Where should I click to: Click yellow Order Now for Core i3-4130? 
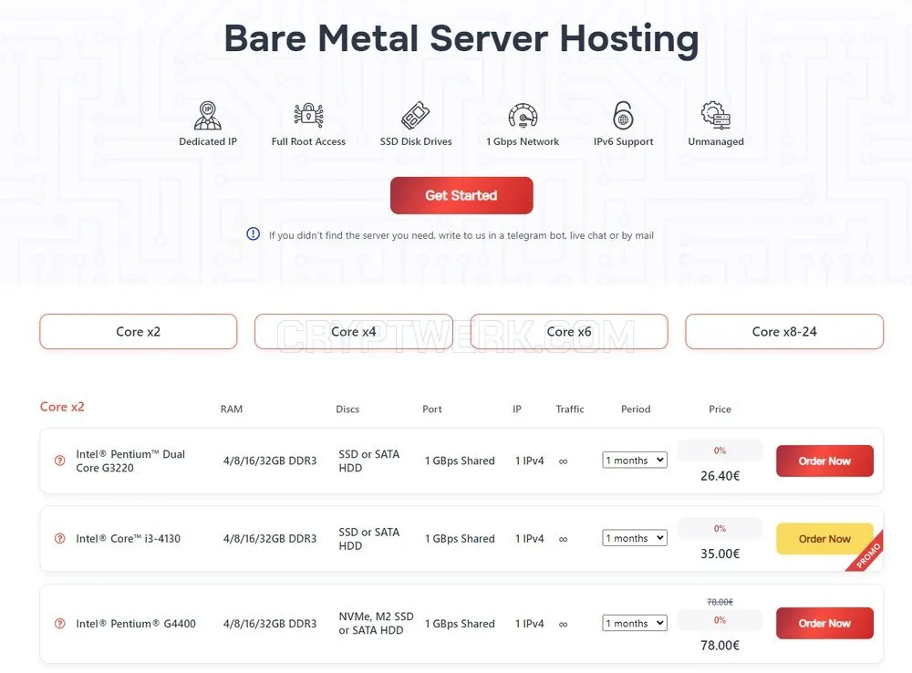click(x=824, y=539)
